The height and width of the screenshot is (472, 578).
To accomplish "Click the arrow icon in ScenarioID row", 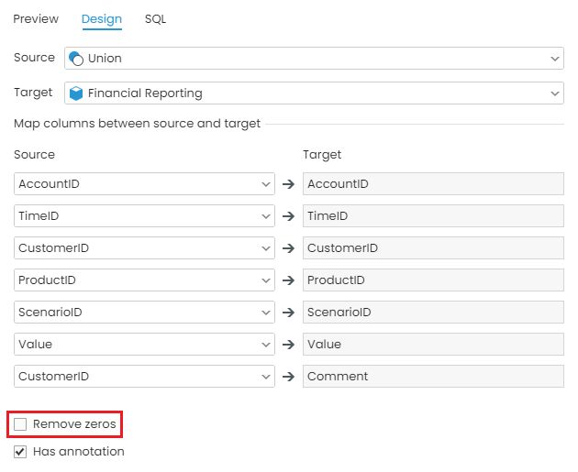I will pyautogui.click(x=289, y=313).
